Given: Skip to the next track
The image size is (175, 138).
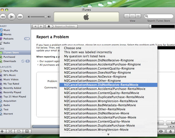Looking at the screenshot, I should pos(20,17).
